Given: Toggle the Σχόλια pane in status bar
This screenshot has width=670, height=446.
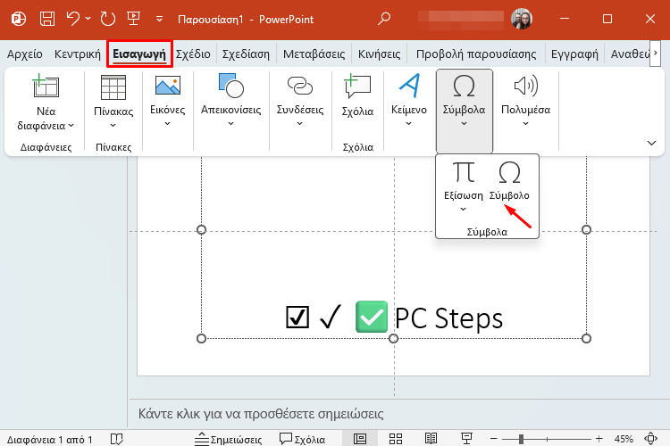Looking at the screenshot, I should 302,439.
